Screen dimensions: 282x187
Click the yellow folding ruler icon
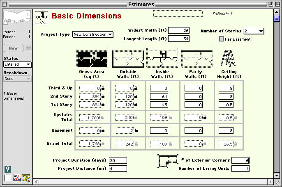[26, 178]
